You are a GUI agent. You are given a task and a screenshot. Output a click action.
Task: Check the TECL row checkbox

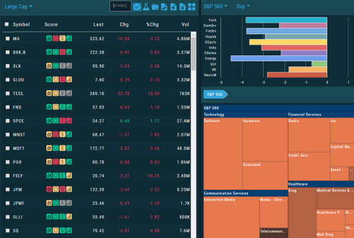(x=8, y=93)
